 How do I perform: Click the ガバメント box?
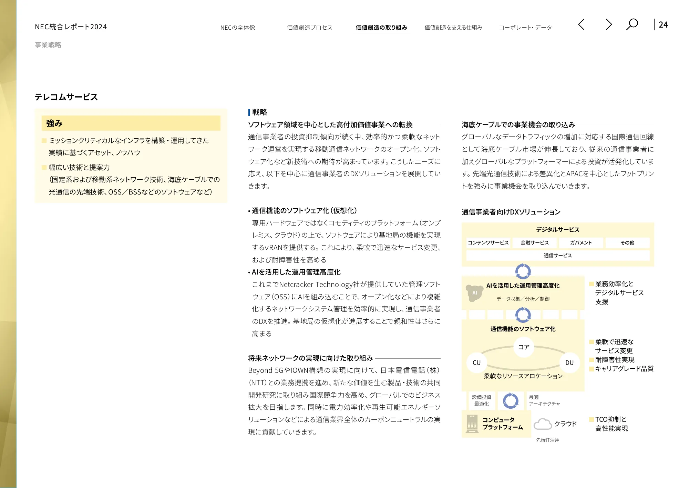(581, 243)
